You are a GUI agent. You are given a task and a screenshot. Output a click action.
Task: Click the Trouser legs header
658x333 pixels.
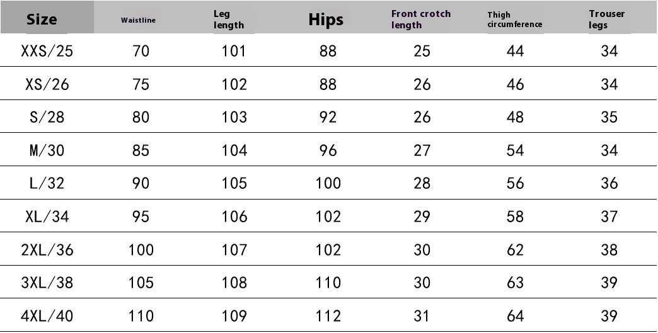607,20
